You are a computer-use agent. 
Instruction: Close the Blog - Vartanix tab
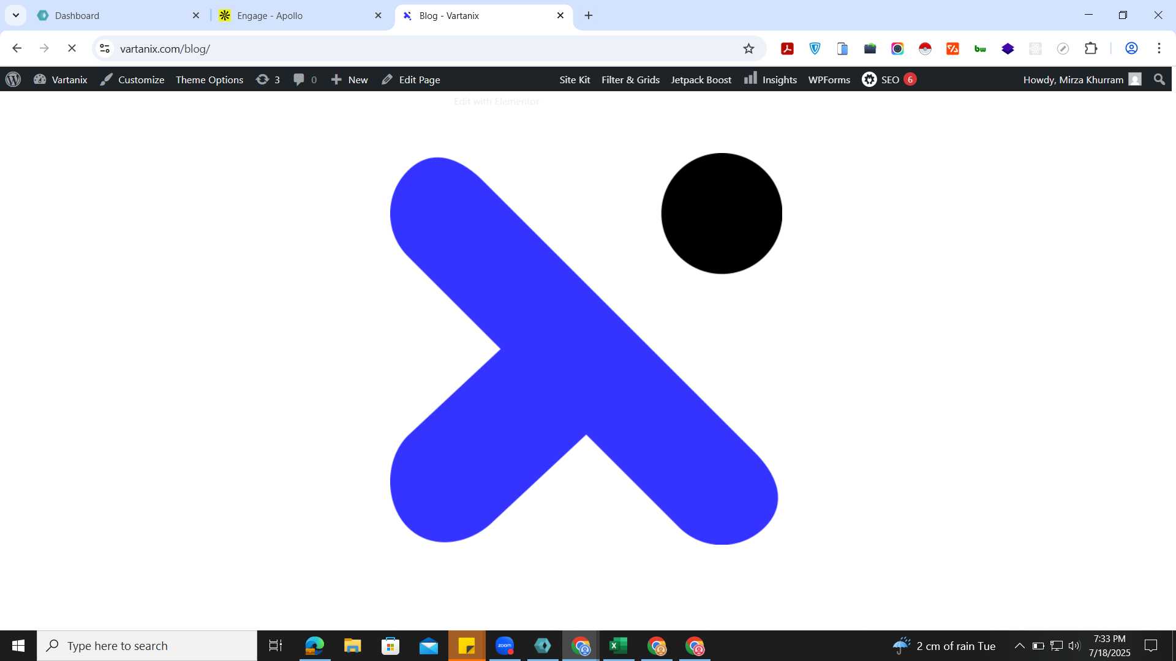click(x=560, y=15)
